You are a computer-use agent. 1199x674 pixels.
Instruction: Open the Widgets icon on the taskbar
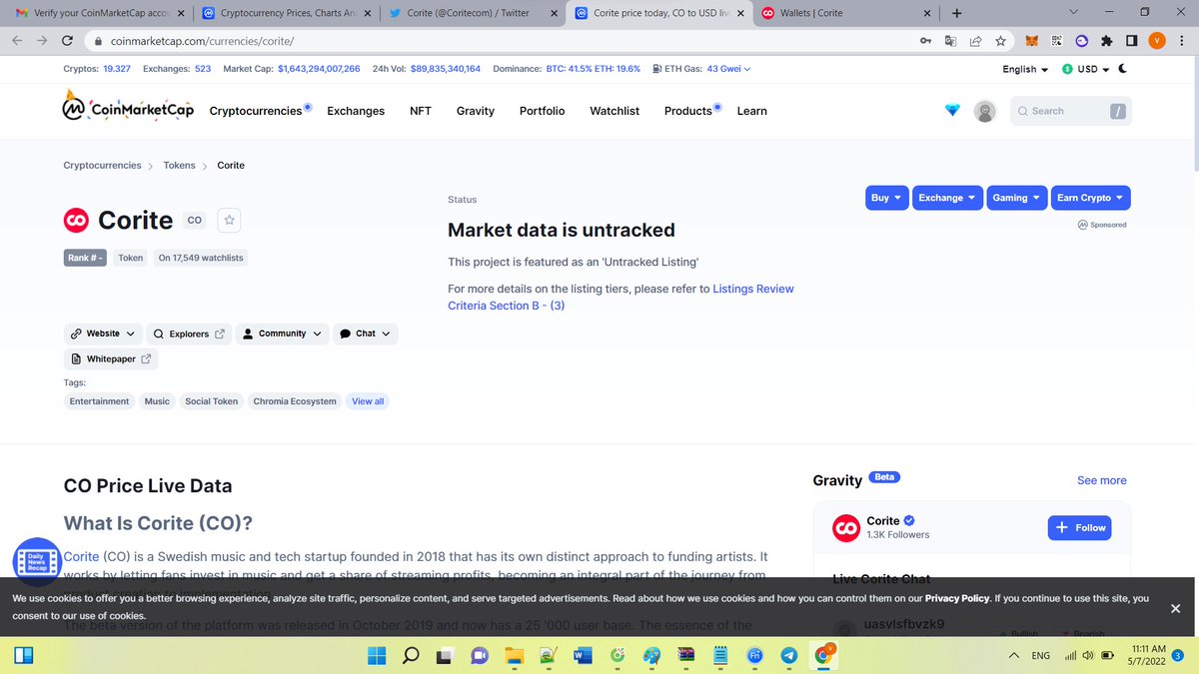click(24, 656)
